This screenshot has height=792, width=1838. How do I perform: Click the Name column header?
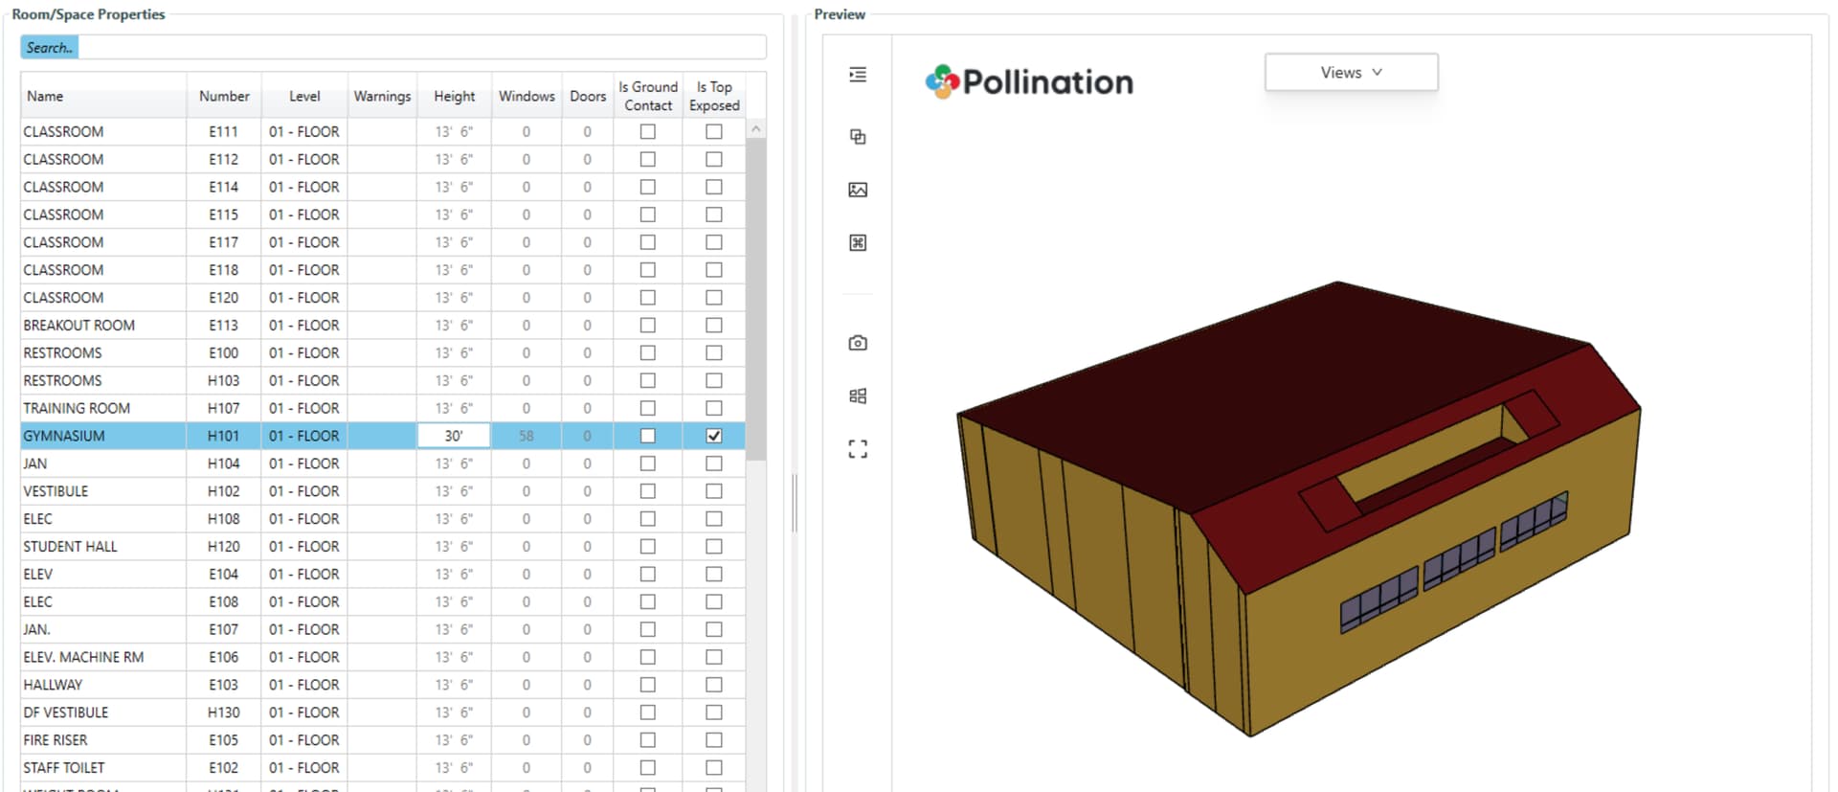tap(45, 97)
